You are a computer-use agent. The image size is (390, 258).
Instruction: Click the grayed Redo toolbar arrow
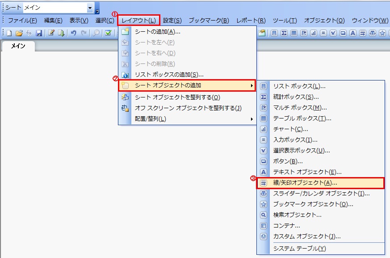(x=84, y=33)
